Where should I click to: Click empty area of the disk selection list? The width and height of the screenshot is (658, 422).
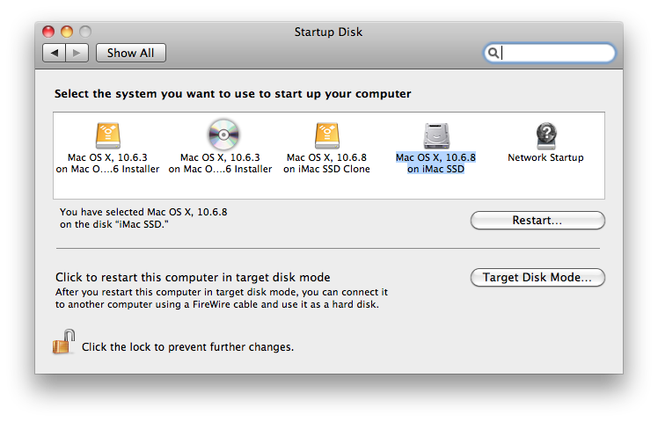point(329,186)
